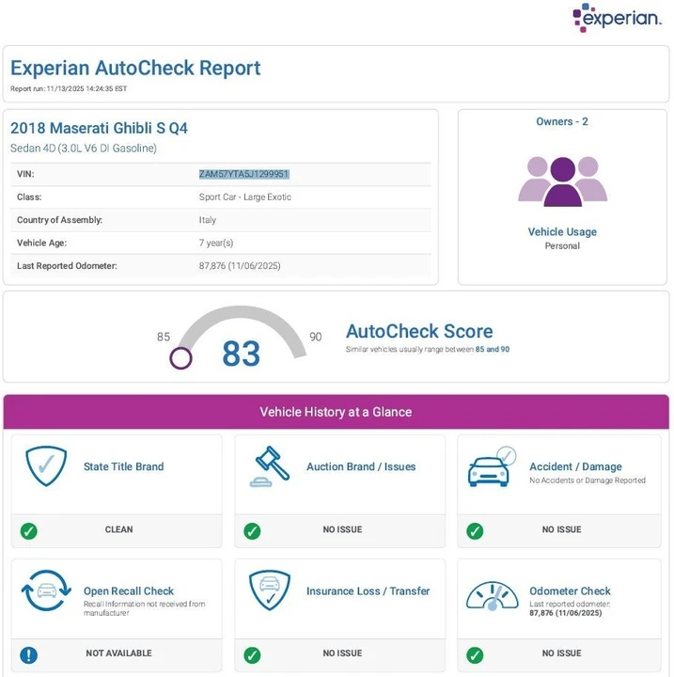Click the large 83 score number

coord(242,354)
